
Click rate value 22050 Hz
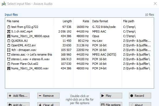coord(82,50)
